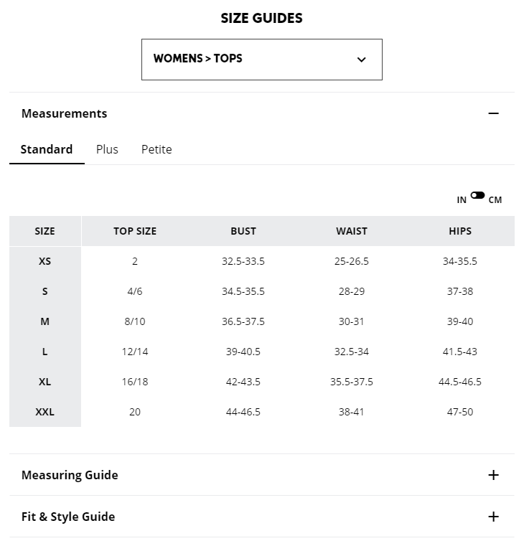Switch to the Petite tab
This screenshot has width=524, height=546.
point(156,149)
